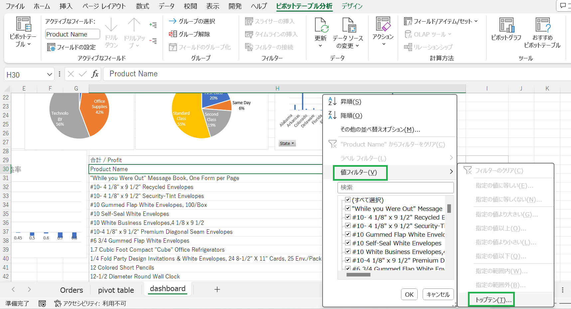Click the キャンセル button
Image resolution: width=571 pixels, height=309 pixels.
click(438, 294)
